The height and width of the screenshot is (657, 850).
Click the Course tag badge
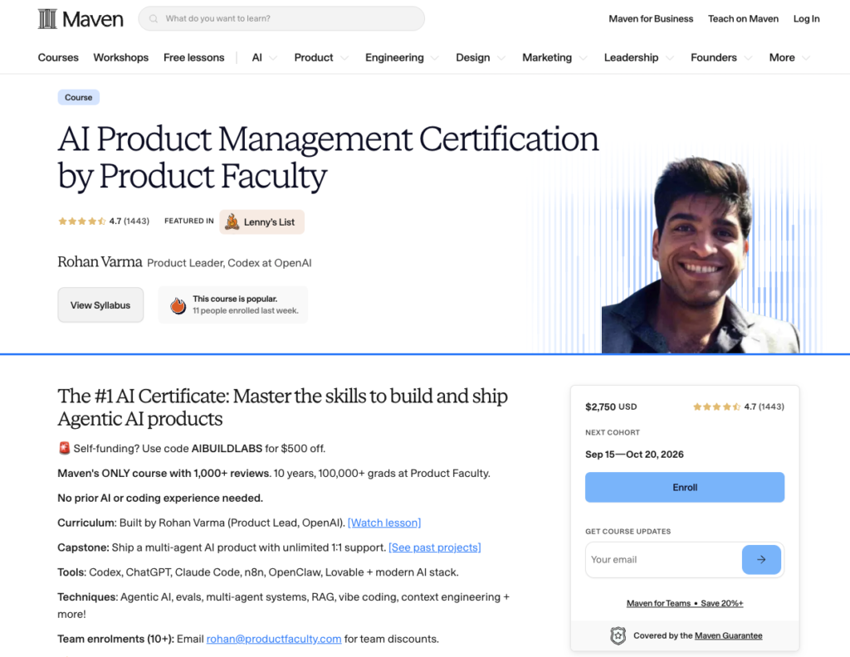[79, 97]
